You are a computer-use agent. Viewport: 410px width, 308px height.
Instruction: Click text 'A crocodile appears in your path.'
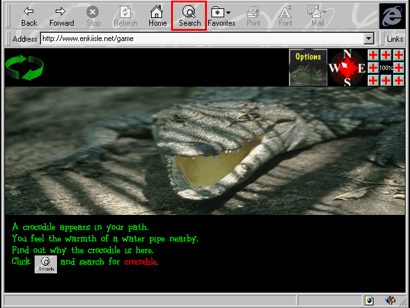tap(80, 227)
